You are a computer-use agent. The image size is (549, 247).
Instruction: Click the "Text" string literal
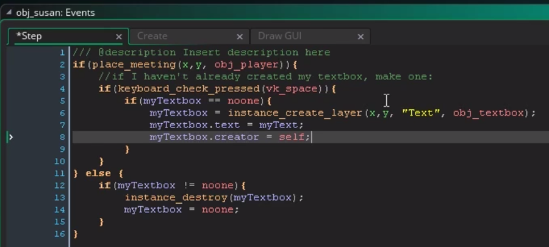tap(421, 113)
